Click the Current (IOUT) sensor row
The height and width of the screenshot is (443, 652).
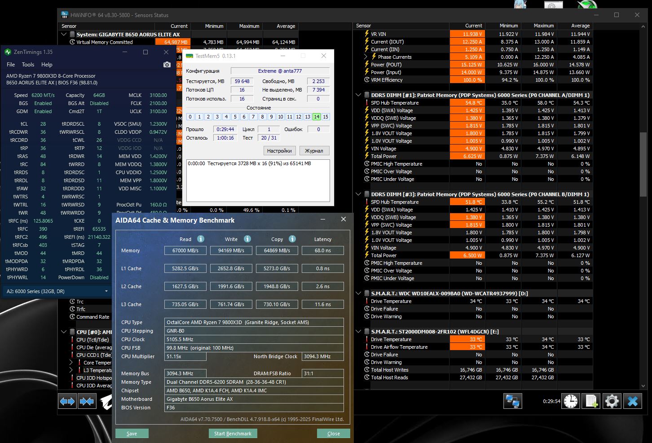click(x=476, y=42)
